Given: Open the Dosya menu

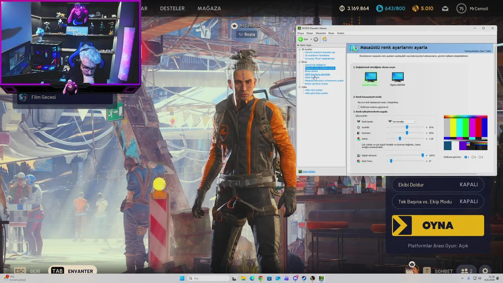Looking at the screenshot, I should coord(300,33).
